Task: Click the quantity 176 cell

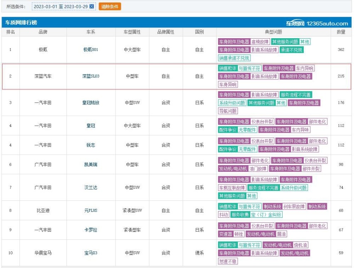Action: coord(341,103)
